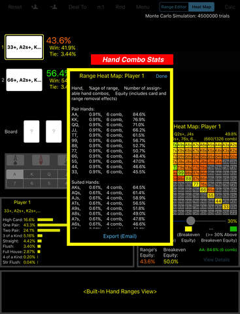This screenshot has height=314, width=240.
Task: Switch to the Heat Map segment
Action: pyautogui.click(x=201, y=7)
